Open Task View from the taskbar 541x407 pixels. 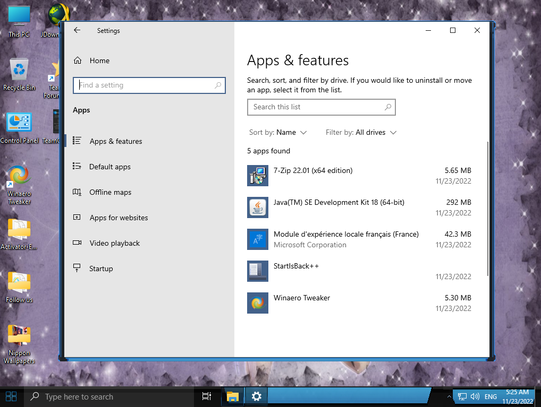click(207, 396)
